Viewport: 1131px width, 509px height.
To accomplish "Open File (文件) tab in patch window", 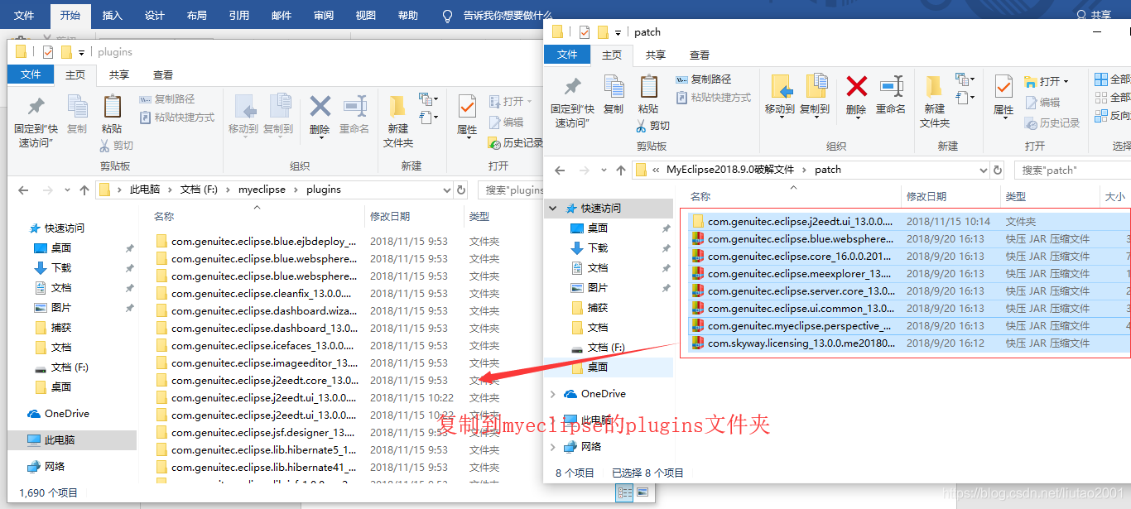I will click(x=567, y=55).
